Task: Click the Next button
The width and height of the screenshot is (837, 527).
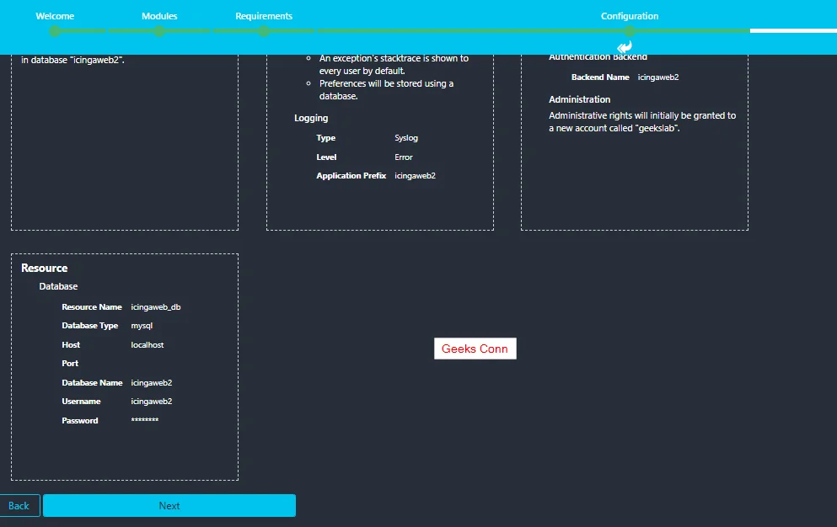Action: [169, 505]
